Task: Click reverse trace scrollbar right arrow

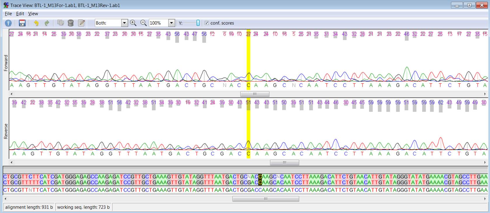Action: coord(485,163)
